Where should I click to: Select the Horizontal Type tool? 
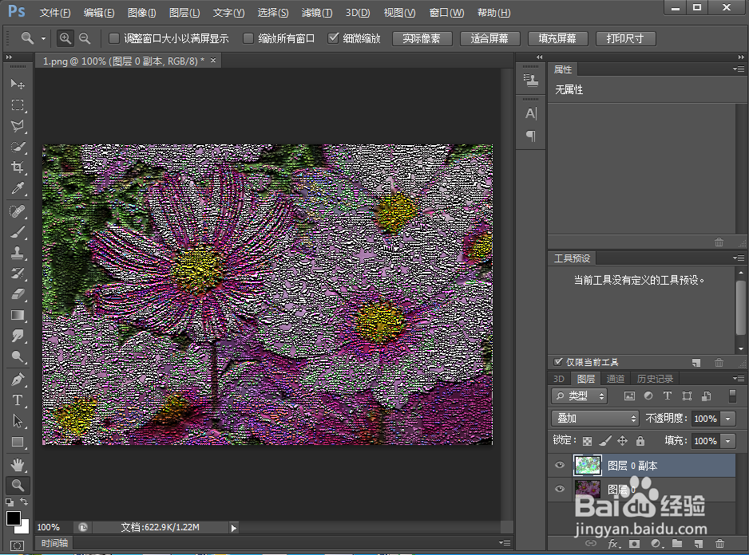tap(18, 400)
